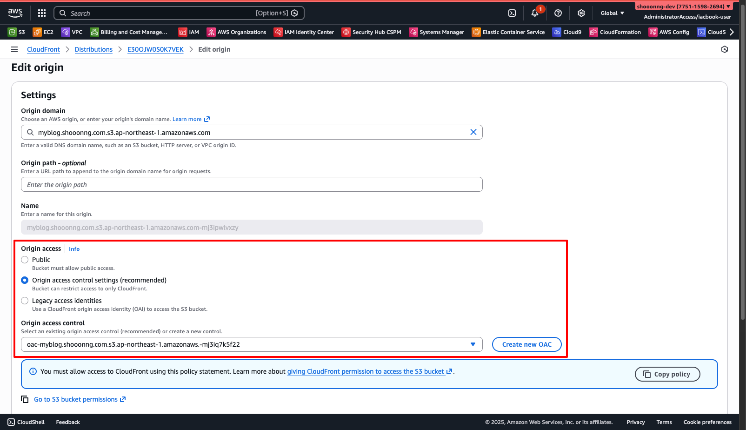Screen dimensions: 746x430
Task: Go to CloudFront breadcrumb
Action: pos(43,49)
